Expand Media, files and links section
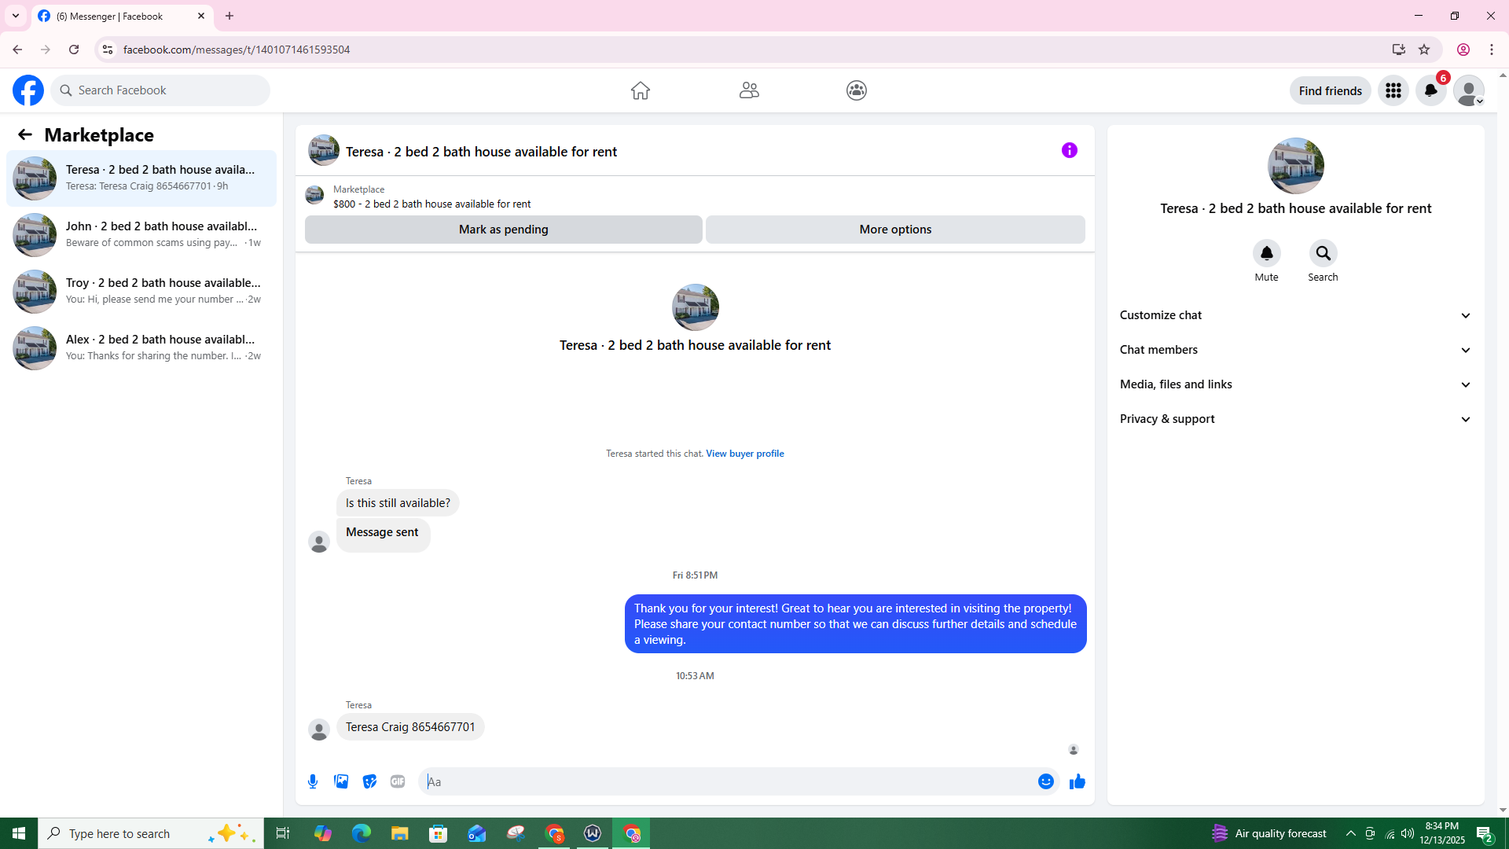Image resolution: width=1509 pixels, height=849 pixels. point(1295,384)
